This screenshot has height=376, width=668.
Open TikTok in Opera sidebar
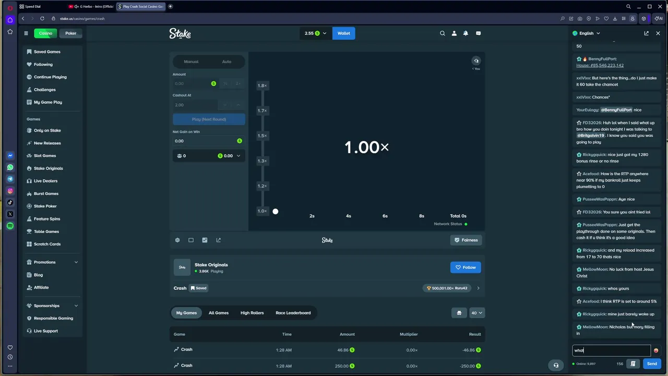pyautogui.click(x=10, y=203)
